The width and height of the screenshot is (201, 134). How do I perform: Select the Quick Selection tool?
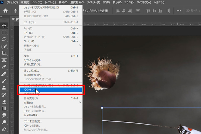[x=4, y=46]
